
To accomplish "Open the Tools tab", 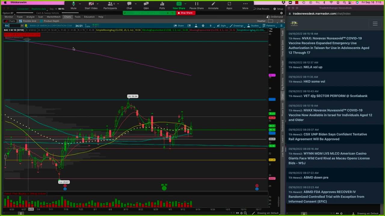I will (78, 17).
